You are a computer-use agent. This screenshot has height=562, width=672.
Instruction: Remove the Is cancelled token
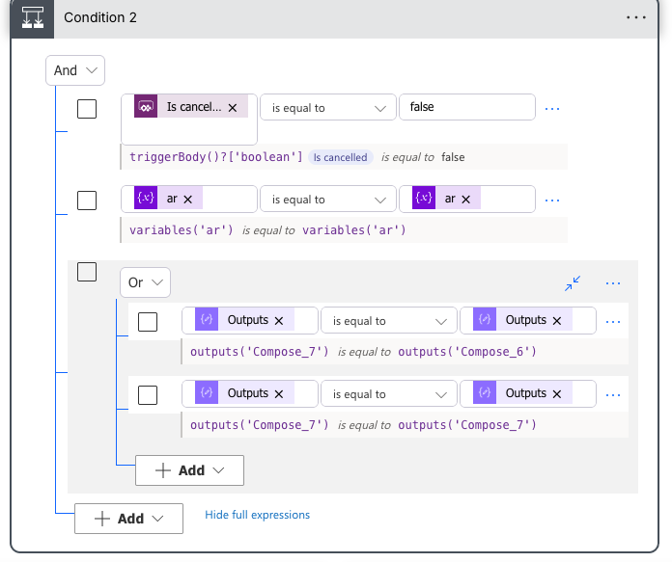(233, 108)
